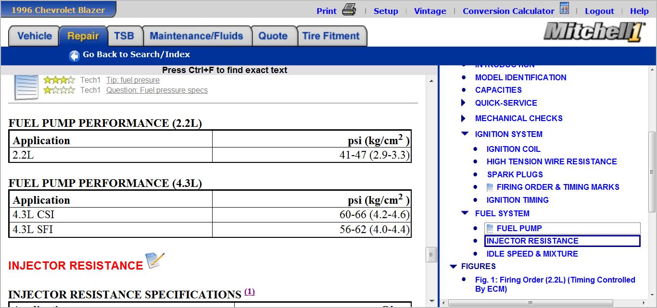Select the Repair tab

83,36
